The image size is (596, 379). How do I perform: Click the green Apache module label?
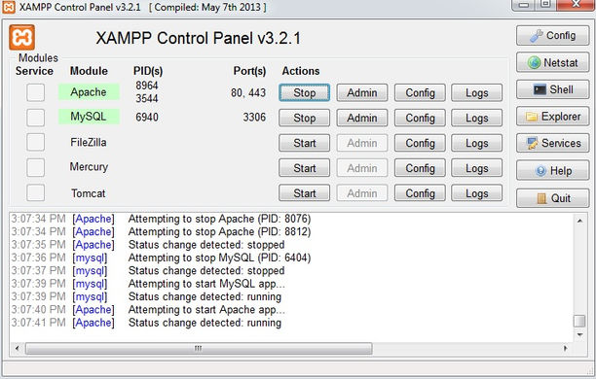89,91
